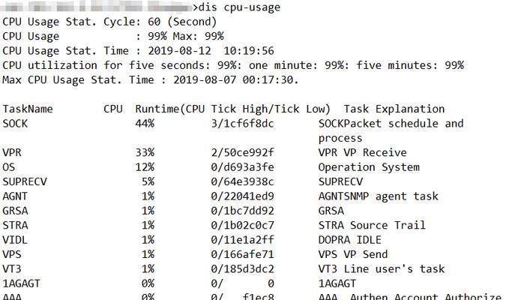Select the OS task name
Screen dimensions: 527x300
[9, 167]
